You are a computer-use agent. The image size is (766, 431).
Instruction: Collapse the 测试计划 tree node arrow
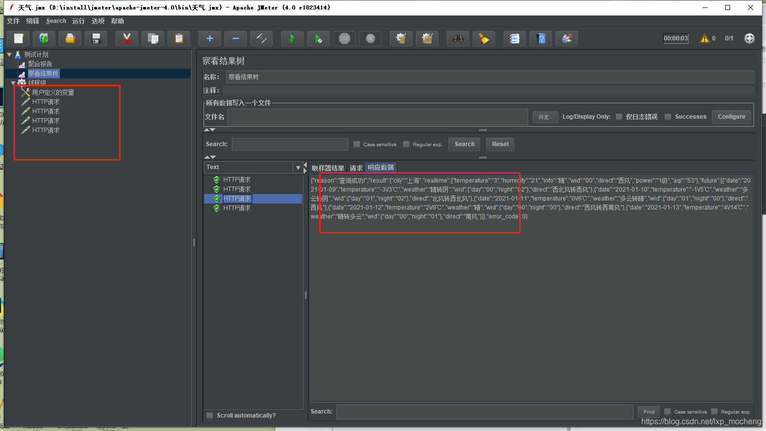coord(9,55)
